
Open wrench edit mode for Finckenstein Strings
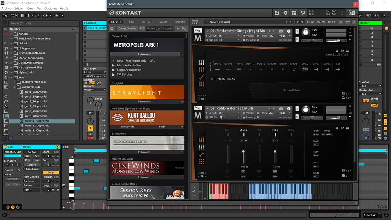(197, 31)
